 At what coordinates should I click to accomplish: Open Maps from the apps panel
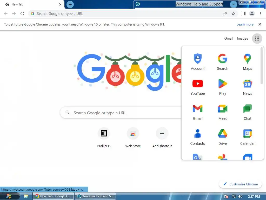click(x=247, y=62)
